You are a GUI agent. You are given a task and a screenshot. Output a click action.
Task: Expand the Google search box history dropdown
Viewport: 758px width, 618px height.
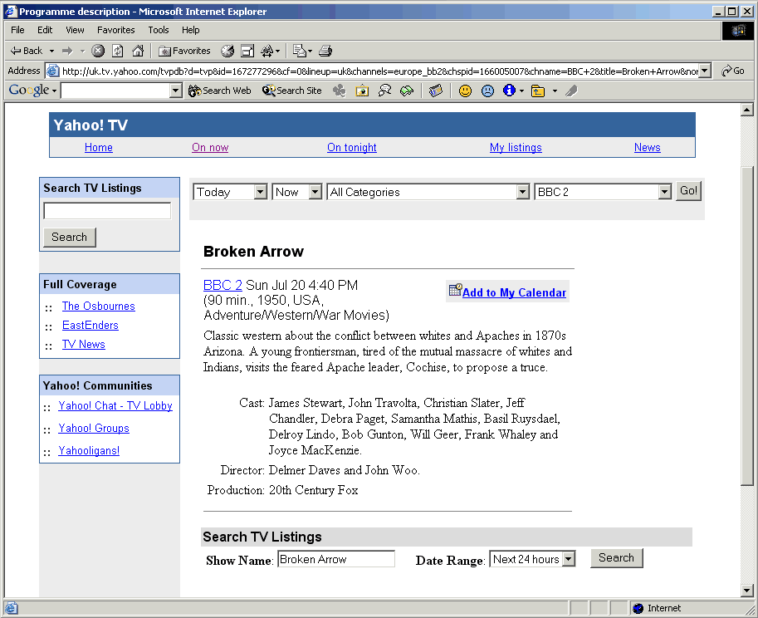pos(176,91)
